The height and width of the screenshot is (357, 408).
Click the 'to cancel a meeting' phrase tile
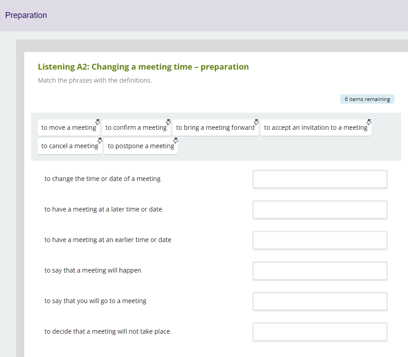point(70,146)
